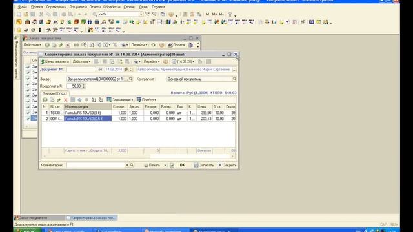This screenshot has width=413, height=232.
Task: Click the cut scissors icon in main toolbar
Action: [41, 14]
